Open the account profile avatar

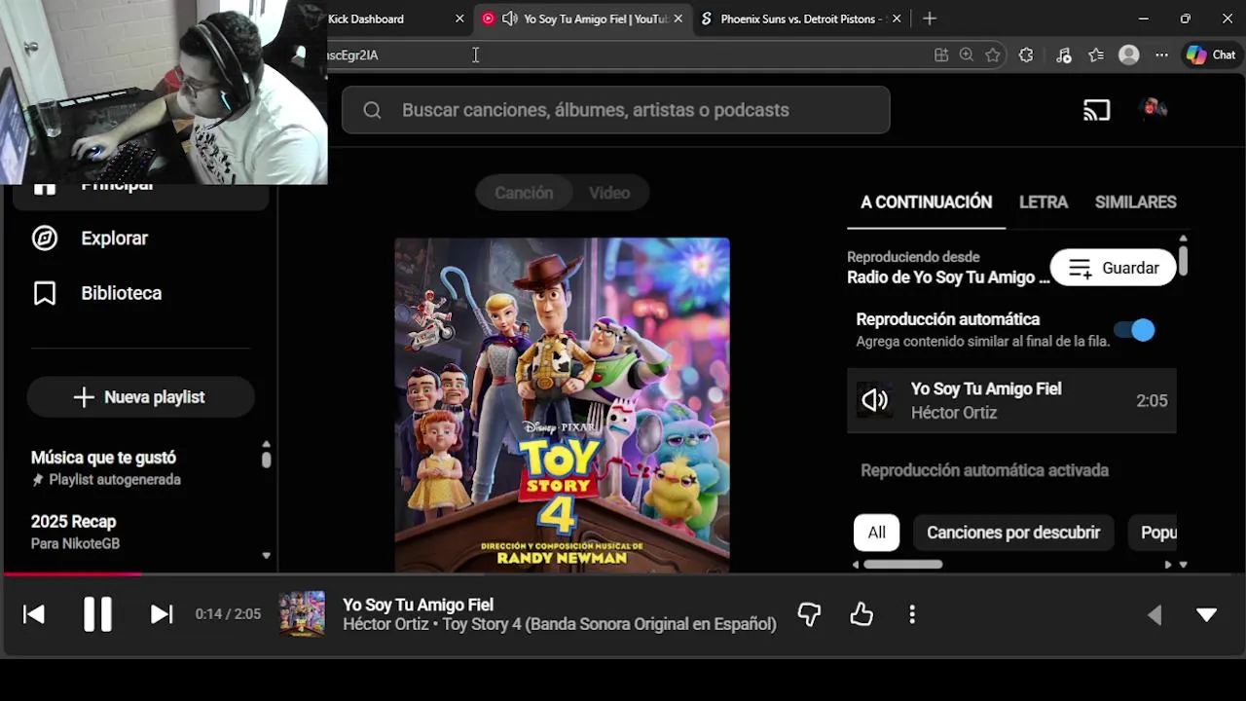tap(1153, 110)
